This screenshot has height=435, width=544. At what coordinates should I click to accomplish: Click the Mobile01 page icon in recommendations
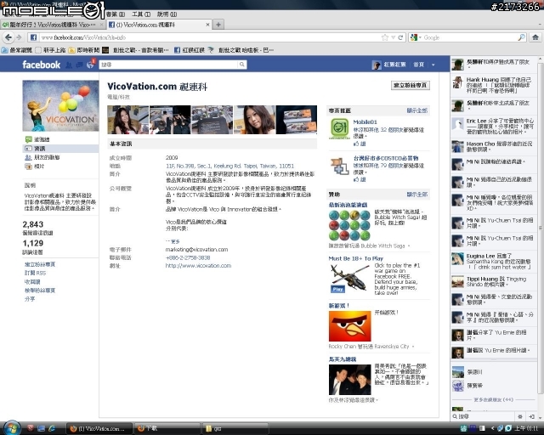[x=339, y=128]
